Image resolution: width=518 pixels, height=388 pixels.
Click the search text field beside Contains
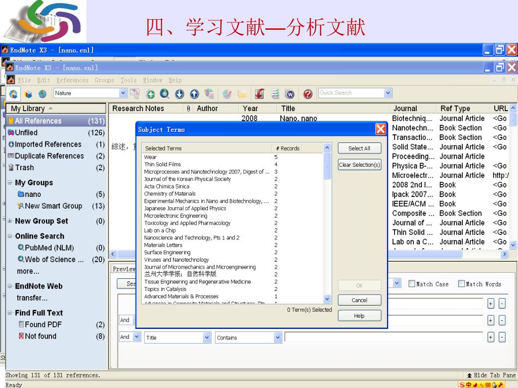click(x=383, y=337)
